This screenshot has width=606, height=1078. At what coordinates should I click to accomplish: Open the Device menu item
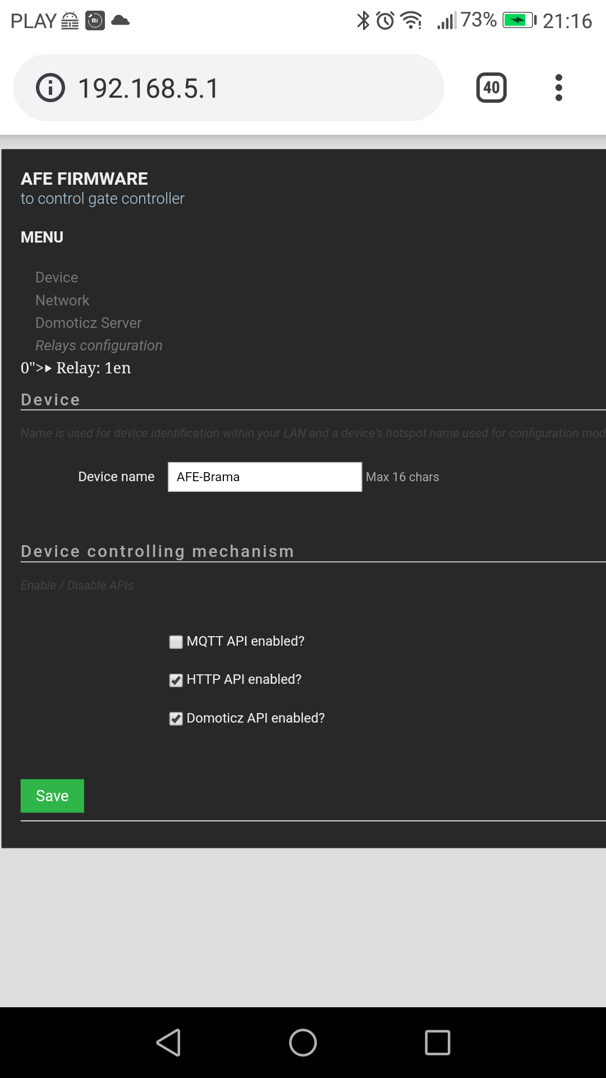click(x=57, y=277)
